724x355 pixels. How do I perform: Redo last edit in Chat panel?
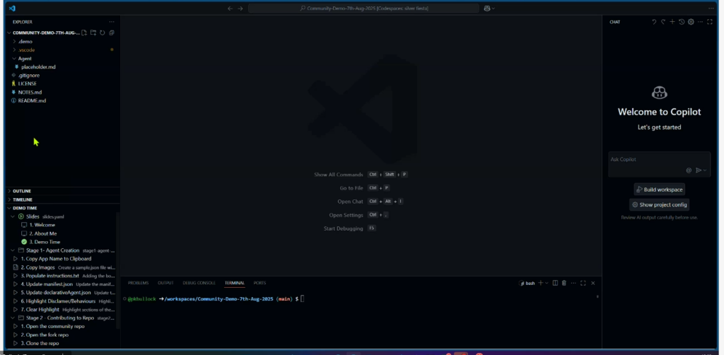coord(663,22)
